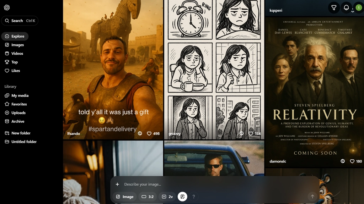Open the sleepy girl comic image
The width and height of the screenshot is (364, 204).
(214, 70)
